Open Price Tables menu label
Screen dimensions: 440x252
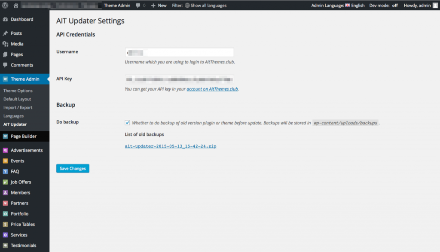[x=23, y=224]
